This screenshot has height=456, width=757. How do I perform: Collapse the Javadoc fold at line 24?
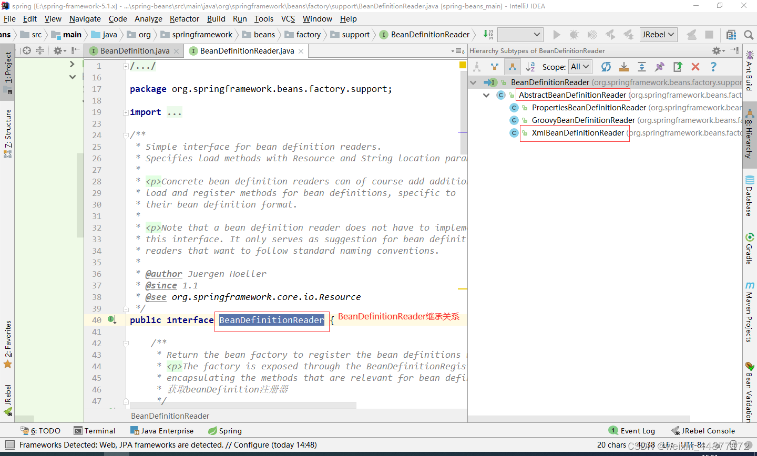126,136
